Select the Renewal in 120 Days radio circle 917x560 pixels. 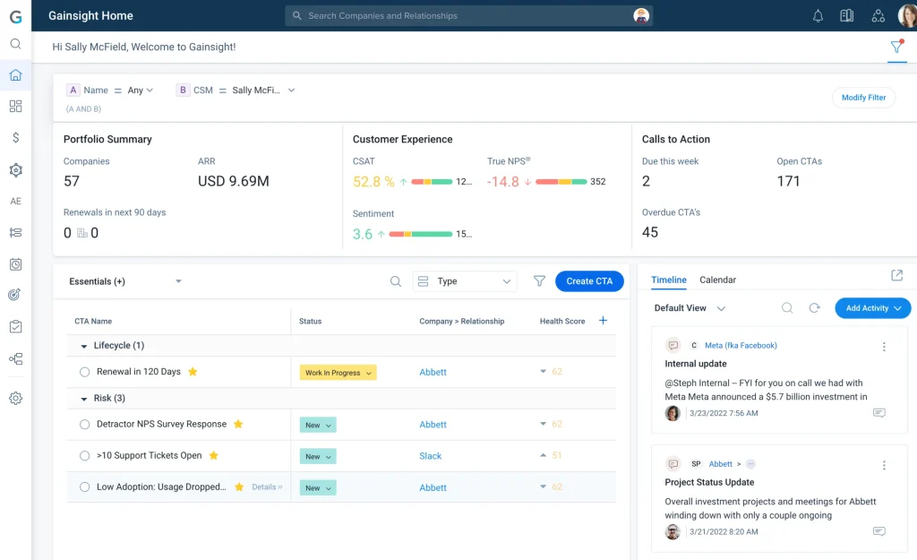85,372
